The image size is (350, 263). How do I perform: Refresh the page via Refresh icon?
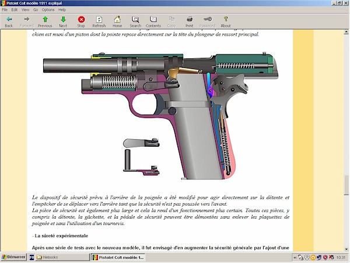click(x=99, y=19)
